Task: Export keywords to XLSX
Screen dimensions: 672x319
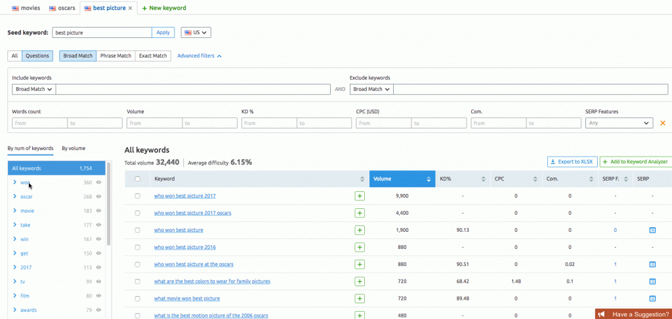Action: 572,162
